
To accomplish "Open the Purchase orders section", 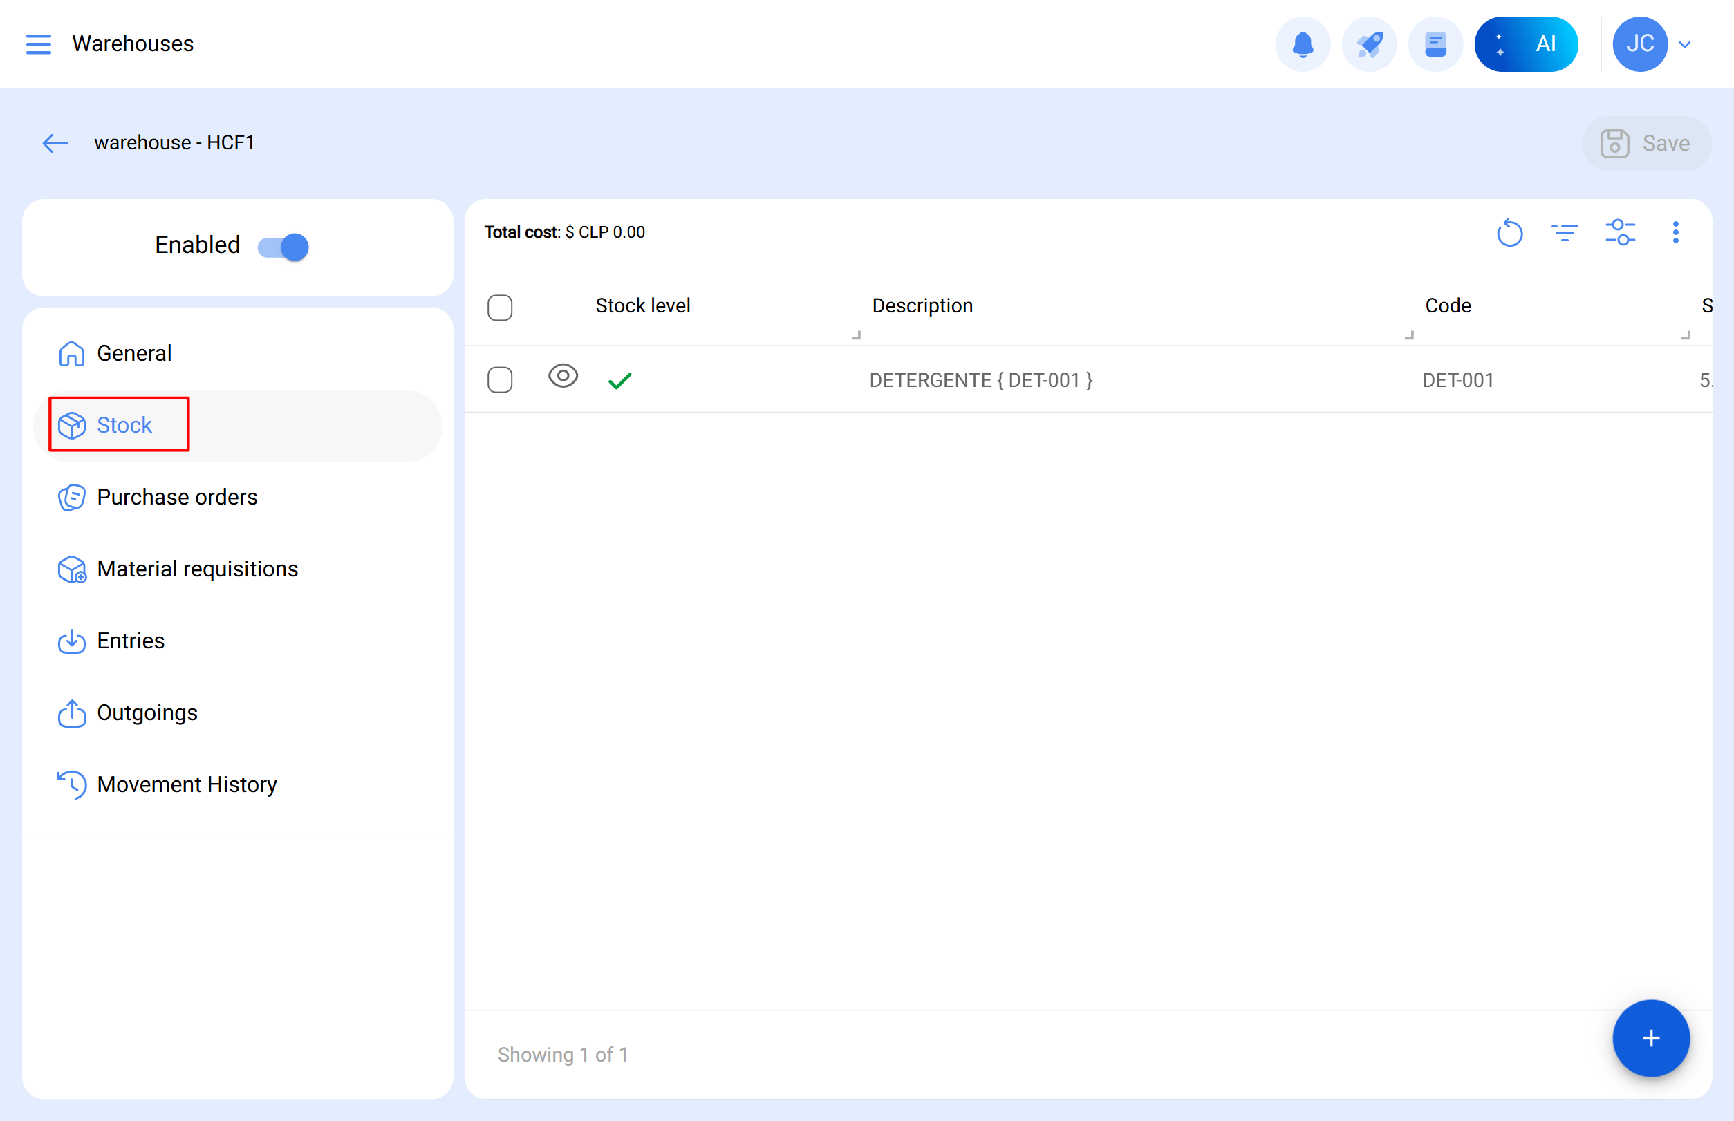I will point(176,497).
